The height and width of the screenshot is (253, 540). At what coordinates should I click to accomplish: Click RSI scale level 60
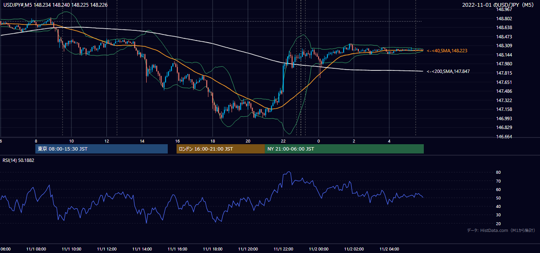(499, 189)
